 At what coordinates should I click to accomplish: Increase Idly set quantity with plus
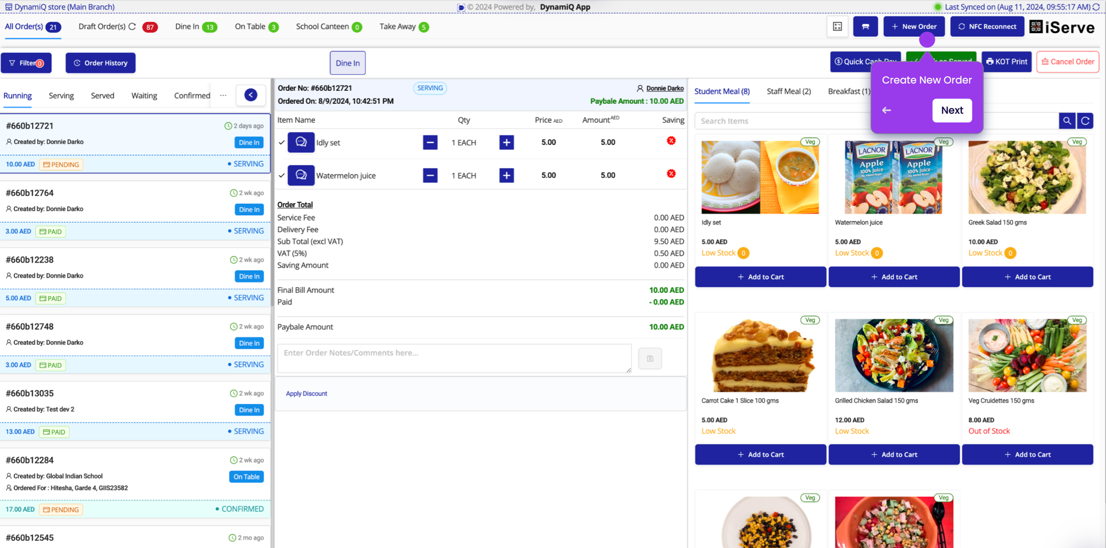[x=506, y=143]
